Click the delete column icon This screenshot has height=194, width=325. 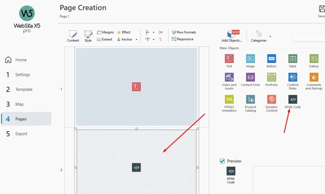pos(160,39)
